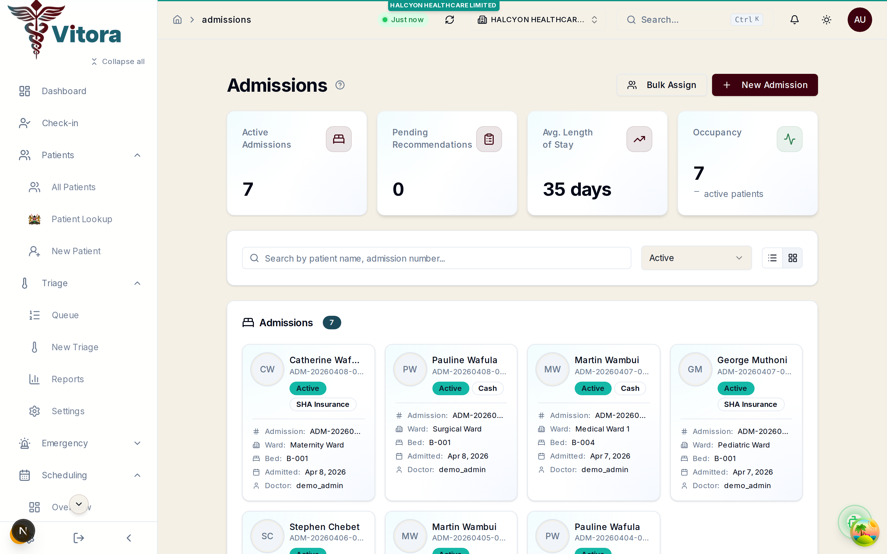The image size is (887, 554).
Task: Click the Just now sync status
Action: pos(403,20)
